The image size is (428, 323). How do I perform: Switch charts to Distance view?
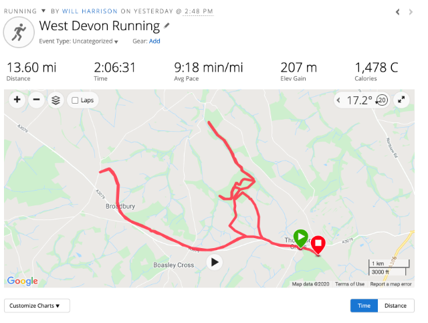395,306
